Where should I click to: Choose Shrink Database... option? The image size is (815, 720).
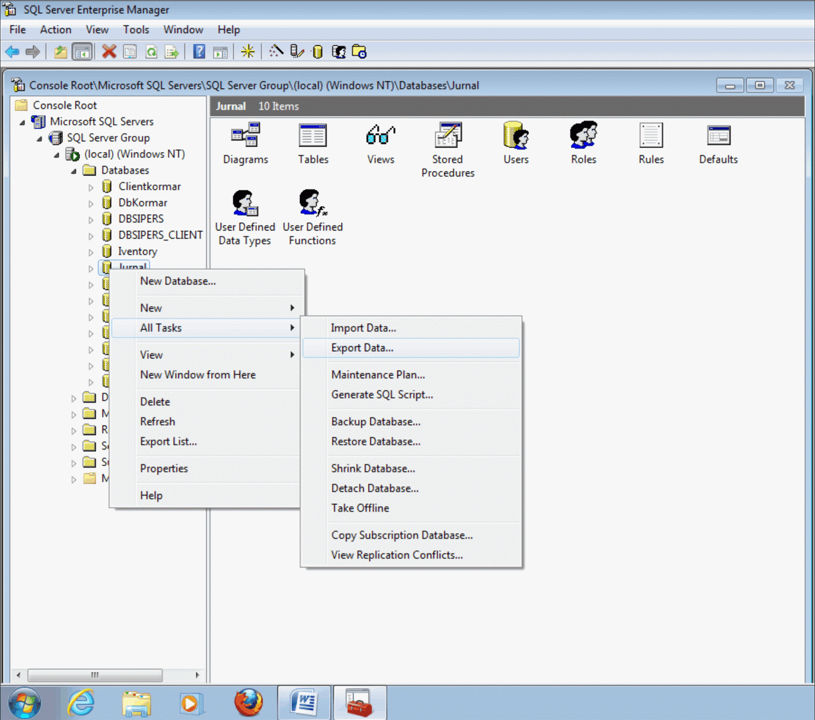pos(411,469)
